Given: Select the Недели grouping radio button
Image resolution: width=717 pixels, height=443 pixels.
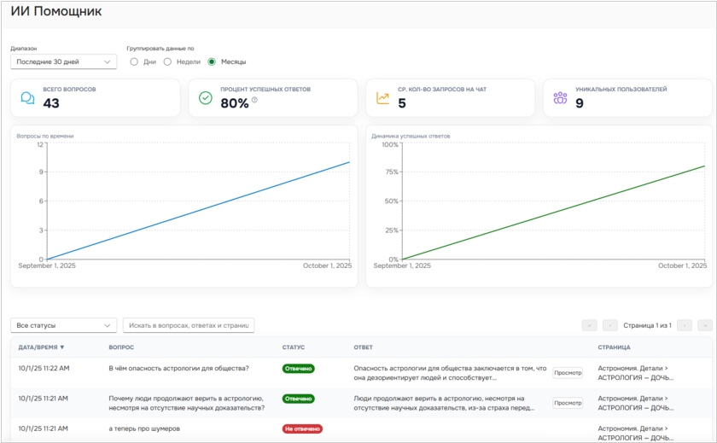Looking at the screenshot, I should [168, 61].
